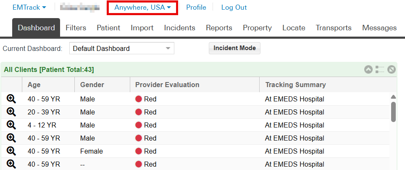The width and height of the screenshot is (405, 170).
Task: Open the Property tab
Action: (257, 28)
